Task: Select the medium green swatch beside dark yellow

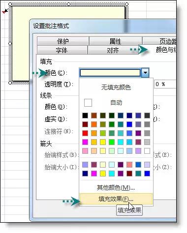Action: click(112, 124)
